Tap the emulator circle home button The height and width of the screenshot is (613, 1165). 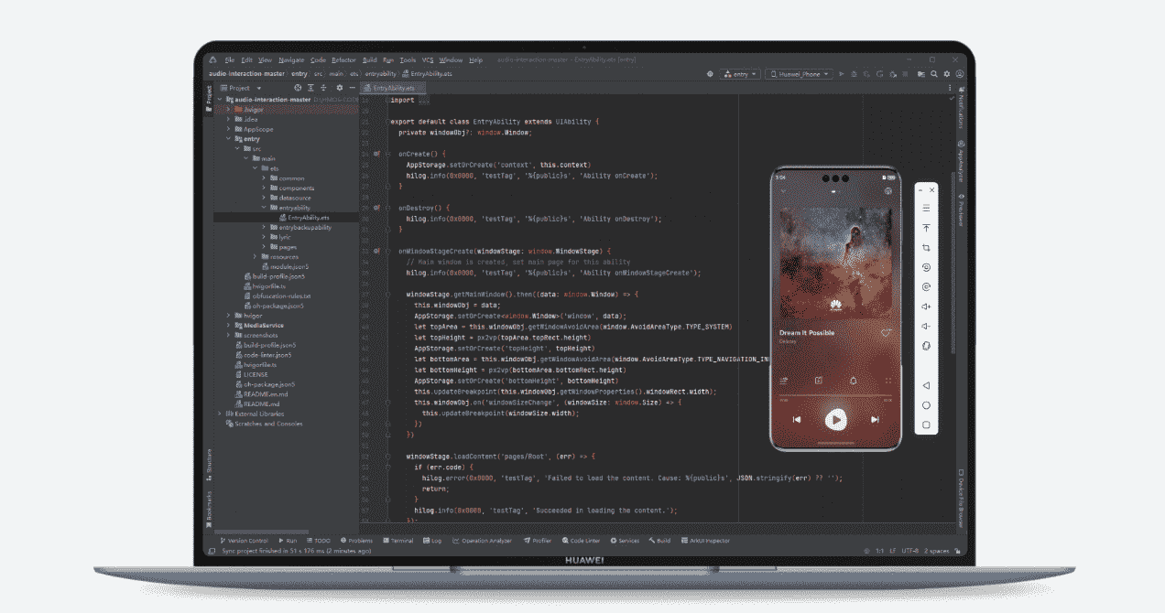coord(926,405)
